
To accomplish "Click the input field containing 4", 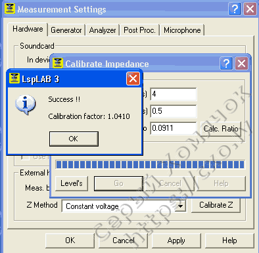I will click(174, 94).
